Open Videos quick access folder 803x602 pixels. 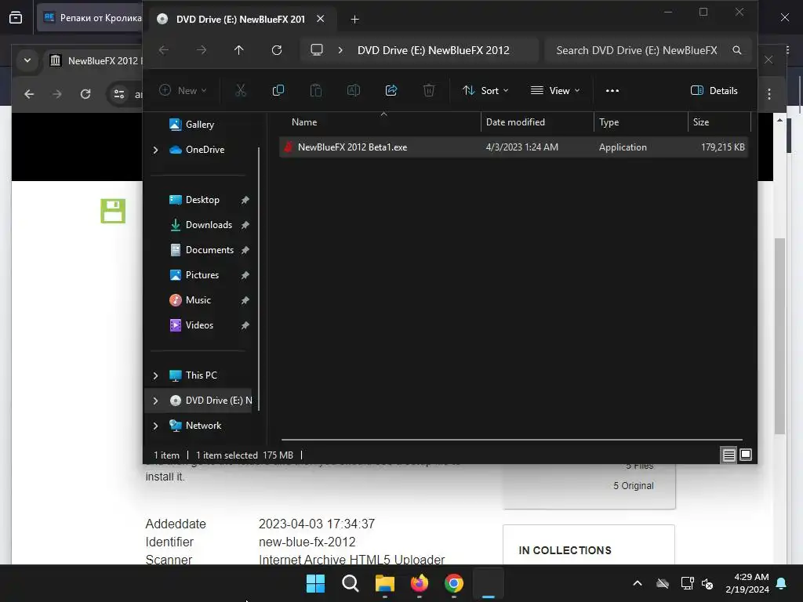[198, 325]
